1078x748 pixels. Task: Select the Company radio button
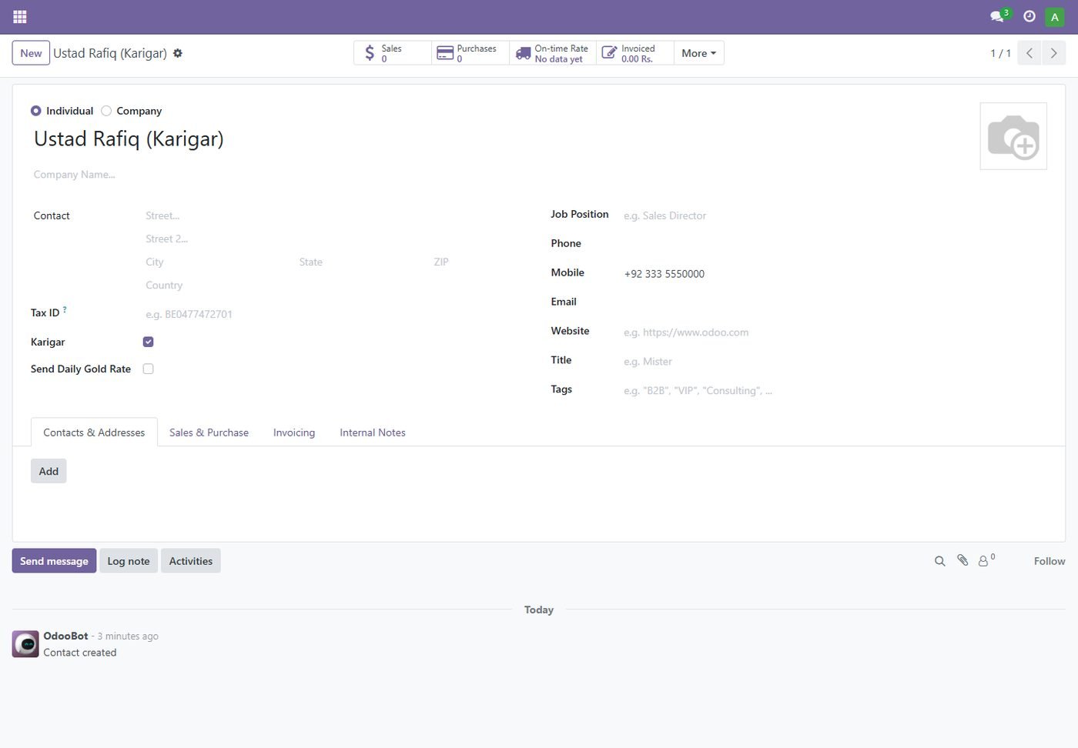tap(106, 111)
